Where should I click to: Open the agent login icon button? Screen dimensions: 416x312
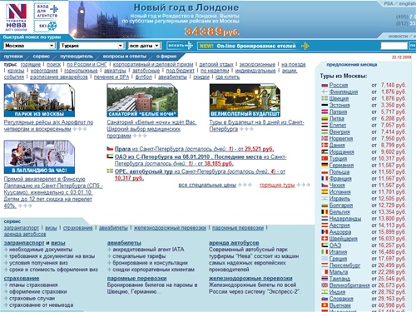pyautogui.click(x=47, y=11)
